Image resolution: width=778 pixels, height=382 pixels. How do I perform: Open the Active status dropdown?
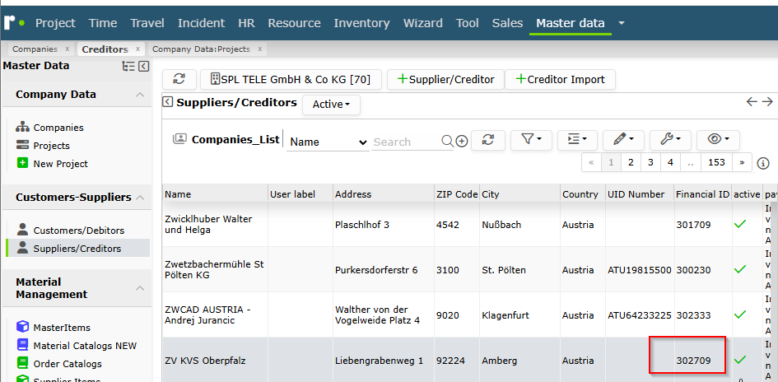[x=331, y=105]
